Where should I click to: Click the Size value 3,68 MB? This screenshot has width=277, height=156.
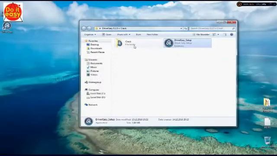click(x=136, y=123)
